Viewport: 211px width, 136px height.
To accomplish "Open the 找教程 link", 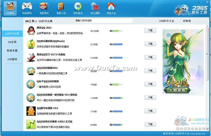I will [187, 21].
